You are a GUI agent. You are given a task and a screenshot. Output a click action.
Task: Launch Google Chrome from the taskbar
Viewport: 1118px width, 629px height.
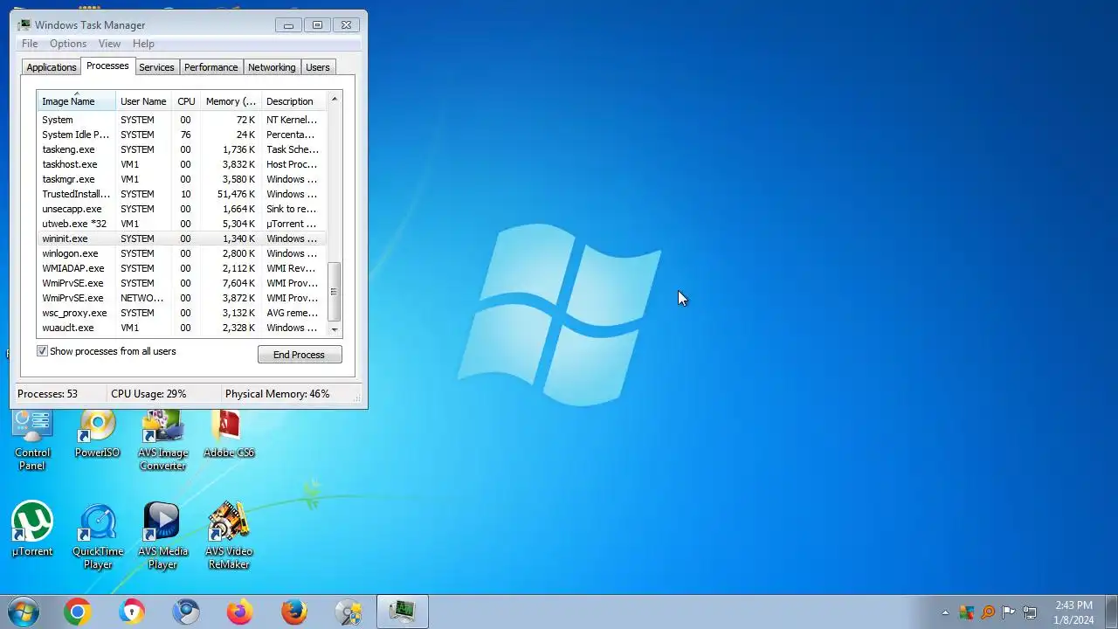tap(77, 612)
